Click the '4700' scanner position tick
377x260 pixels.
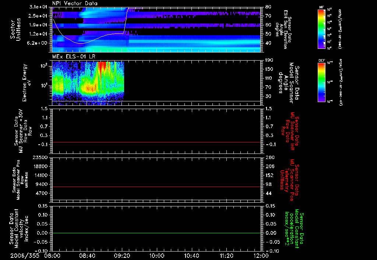42,193
